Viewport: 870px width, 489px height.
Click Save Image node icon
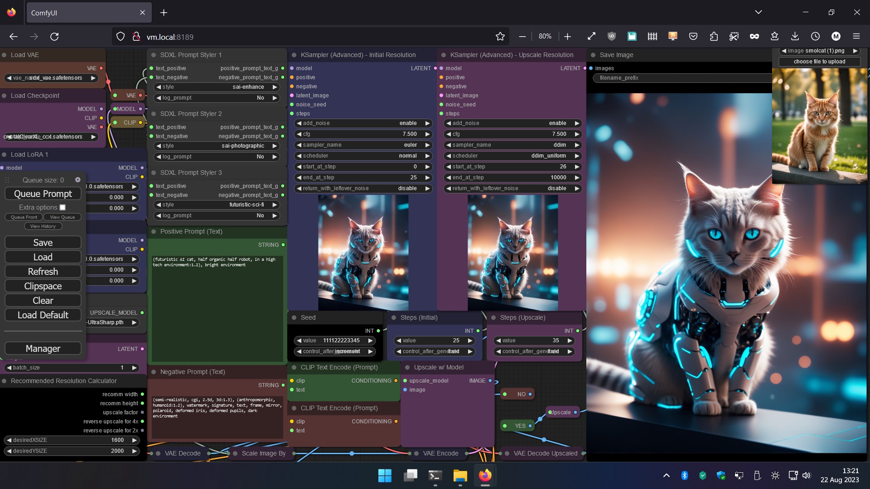(x=593, y=55)
